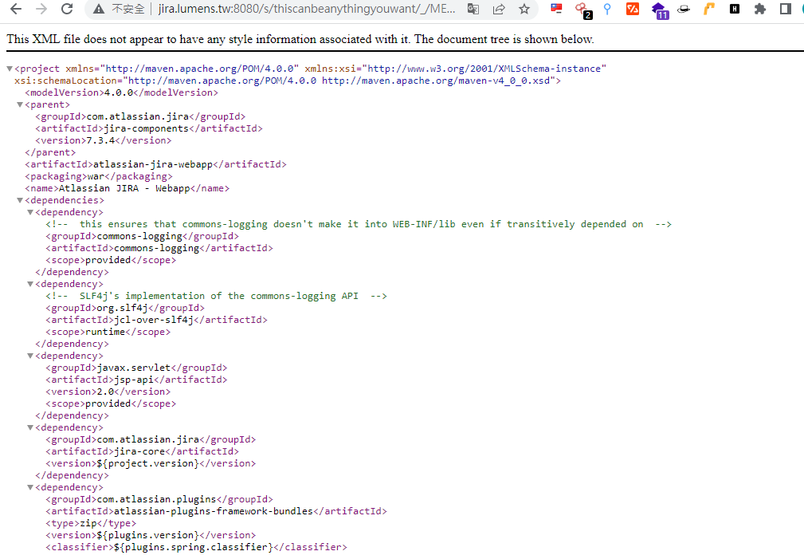Screen dimensions: 804x555
Task: Open the black H extension icon
Action: [735, 9]
